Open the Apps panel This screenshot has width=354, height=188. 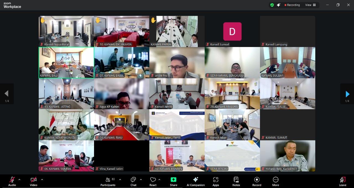coord(216,181)
